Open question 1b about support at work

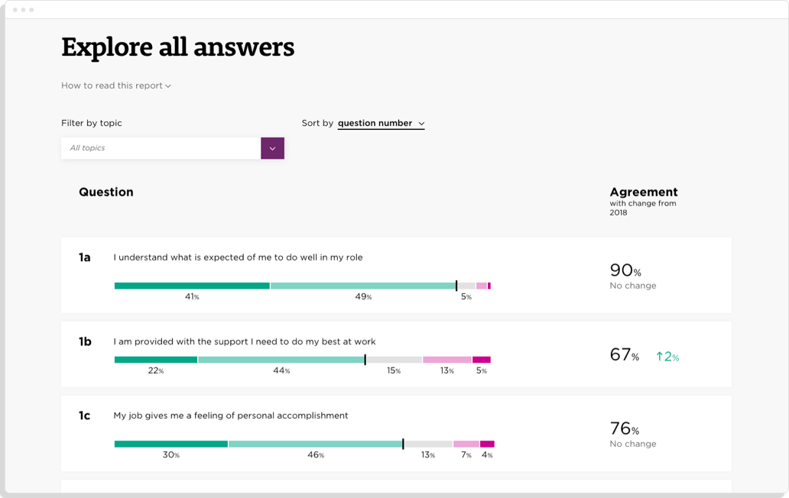(x=245, y=341)
